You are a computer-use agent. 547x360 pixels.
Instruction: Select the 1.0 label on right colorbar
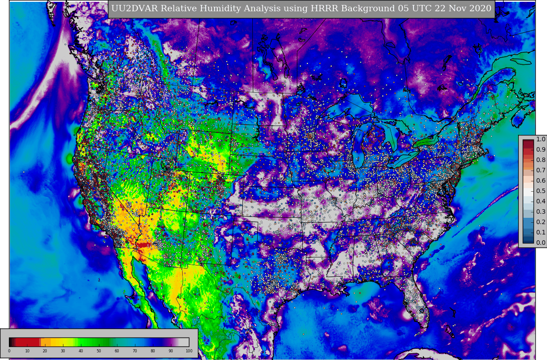click(541, 139)
